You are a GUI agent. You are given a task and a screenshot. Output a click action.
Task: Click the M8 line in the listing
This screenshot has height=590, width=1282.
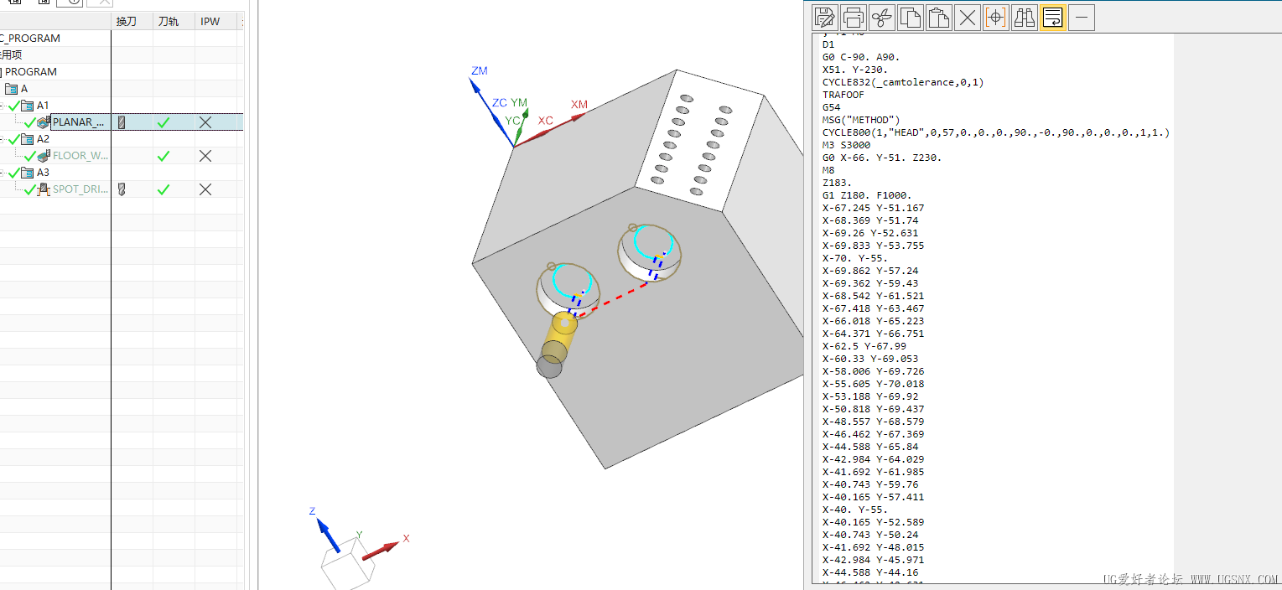828,170
